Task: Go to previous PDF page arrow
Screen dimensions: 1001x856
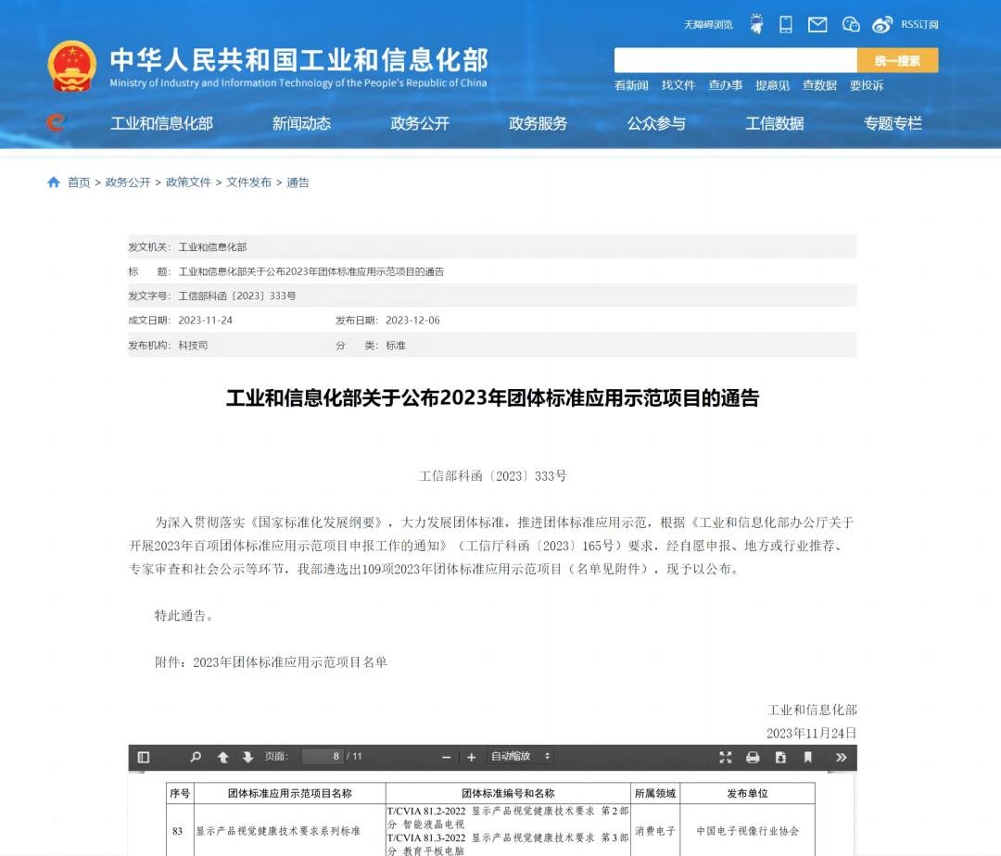Action: click(x=223, y=757)
